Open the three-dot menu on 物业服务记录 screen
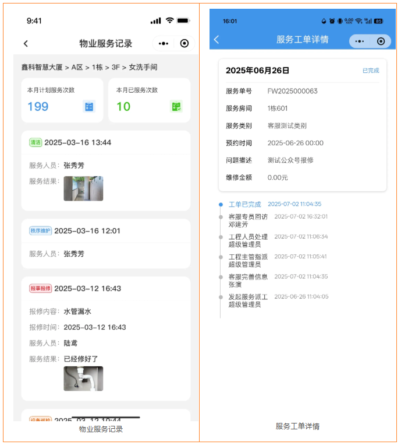Image resolution: width=401 pixels, height=448 pixels. point(164,43)
